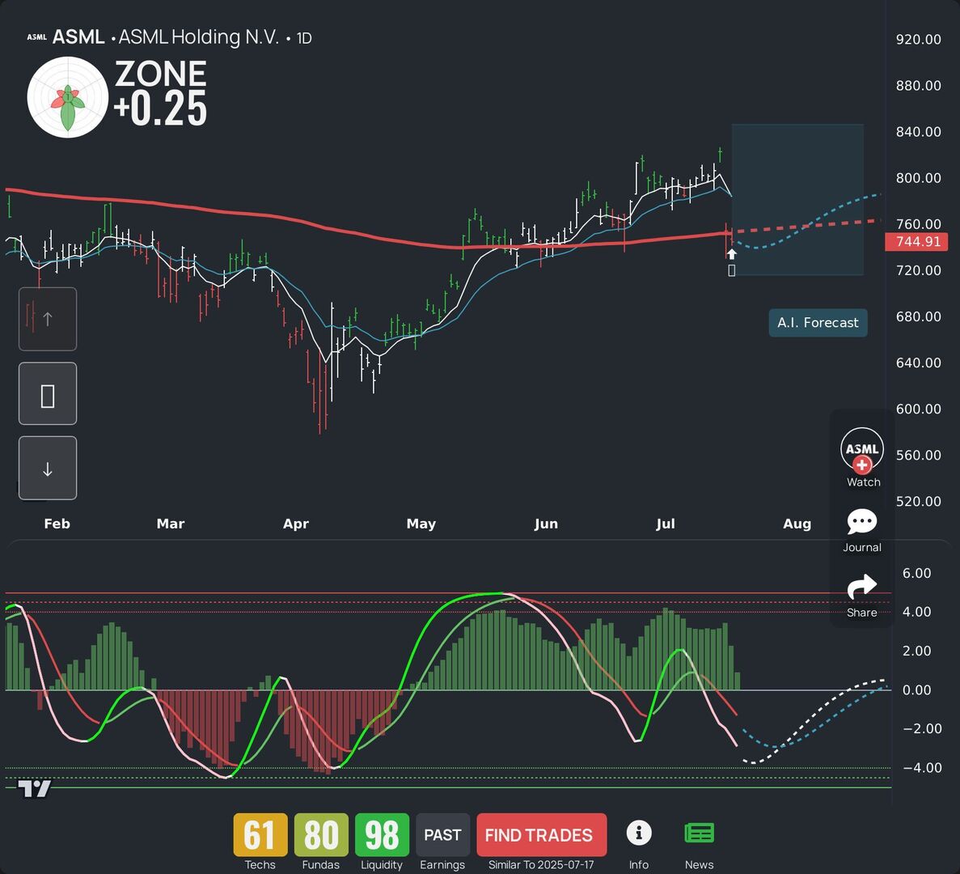
Task: Click the Jul label on time axis
Action: 666,524
